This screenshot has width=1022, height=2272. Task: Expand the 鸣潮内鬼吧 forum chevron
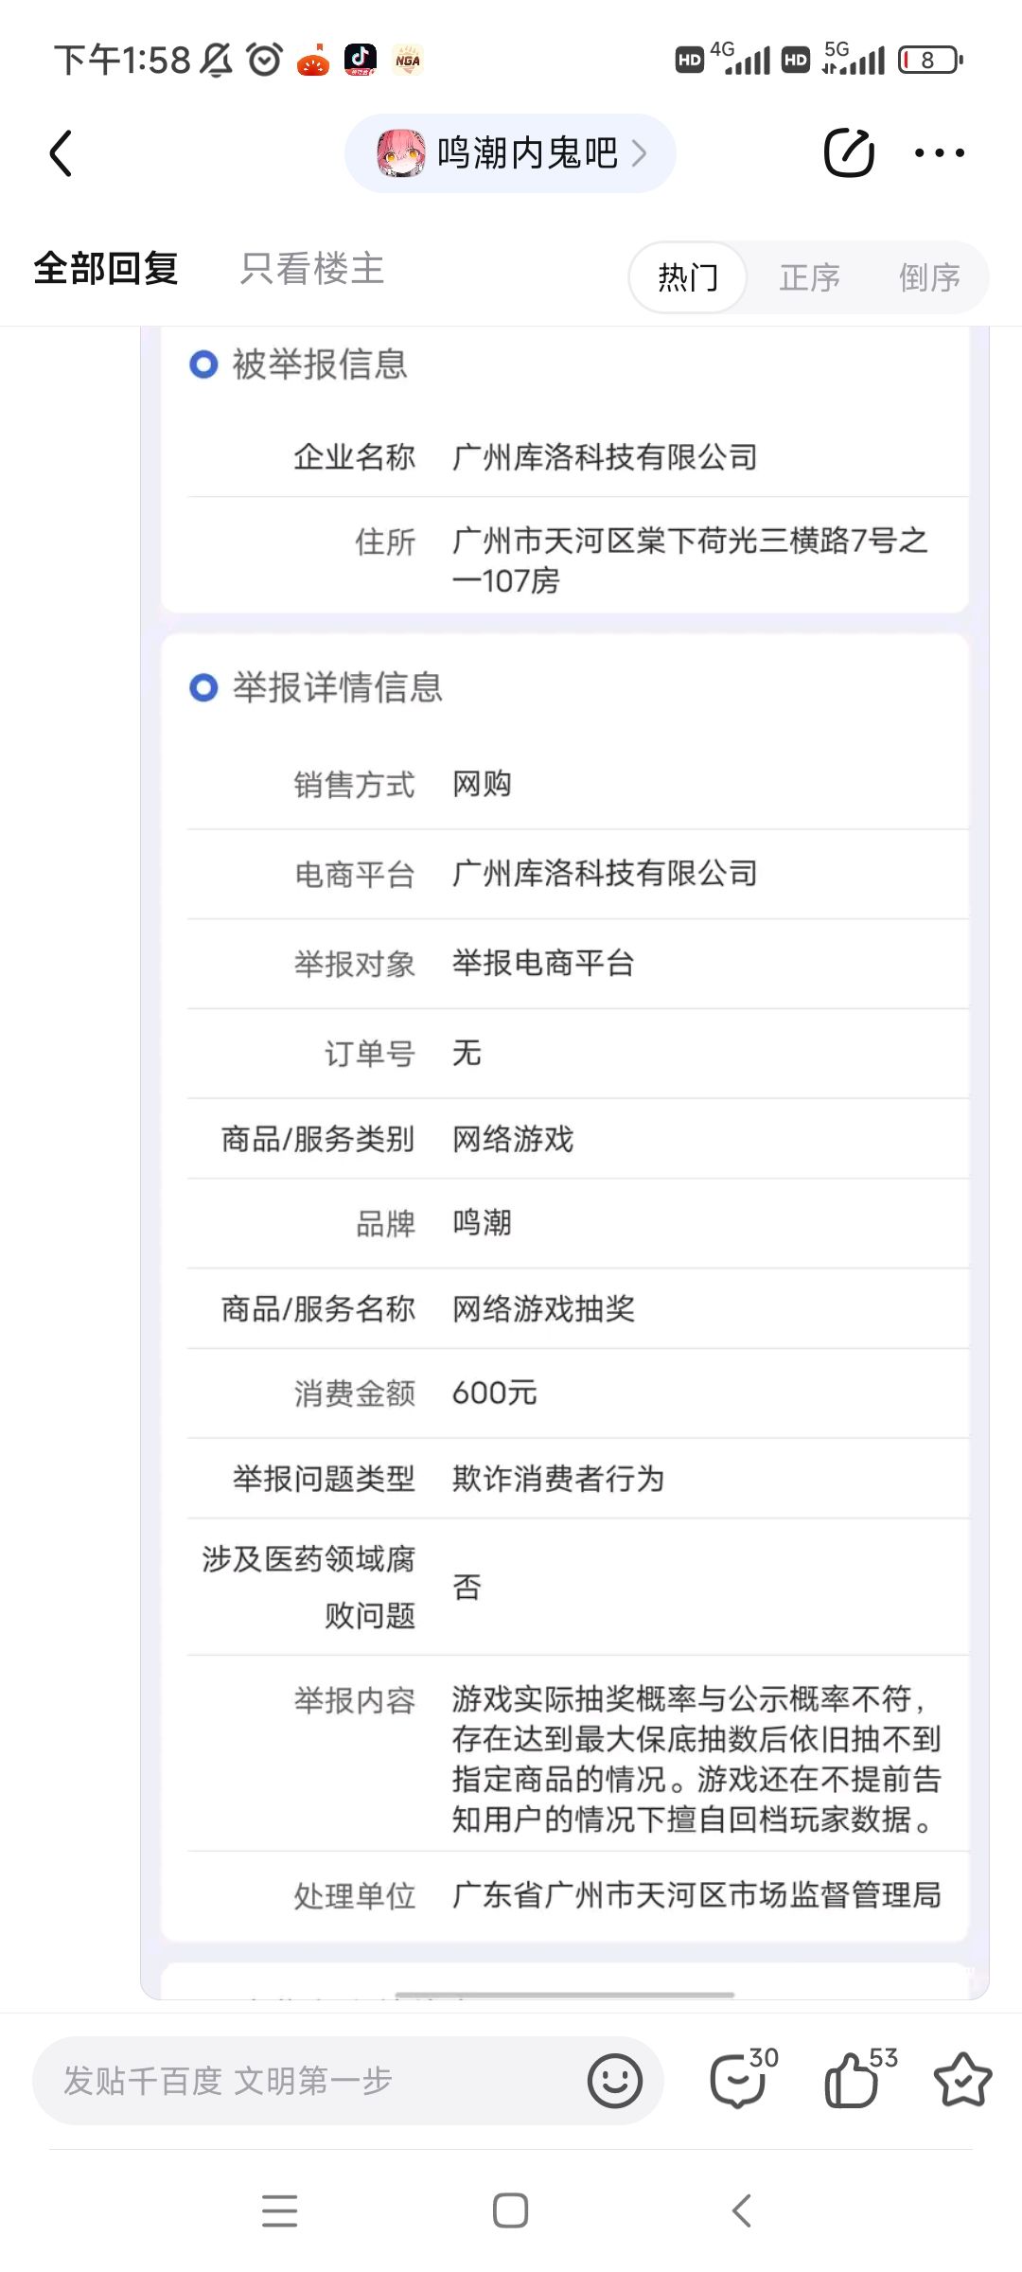coord(640,153)
